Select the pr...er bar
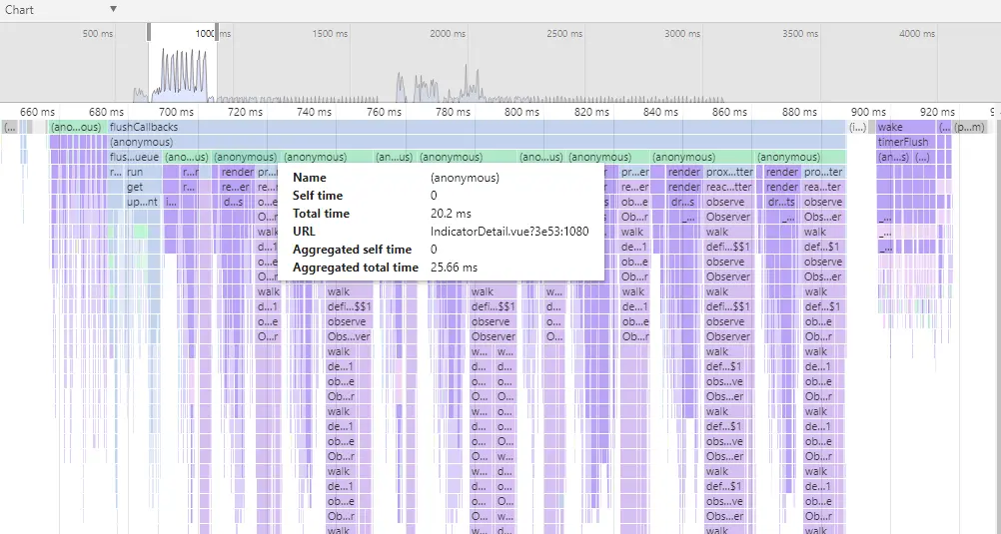Image resolution: width=1001 pixels, height=534 pixels. (x=635, y=173)
